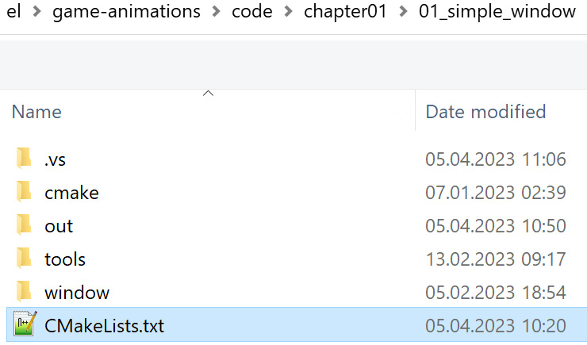Click the tools folder icon
The height and width of the screenshot is (345, 587).
pos(24,258)
